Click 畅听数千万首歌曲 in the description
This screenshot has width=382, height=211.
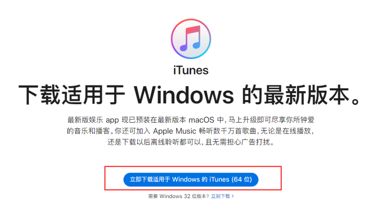[x=227, y=131]
